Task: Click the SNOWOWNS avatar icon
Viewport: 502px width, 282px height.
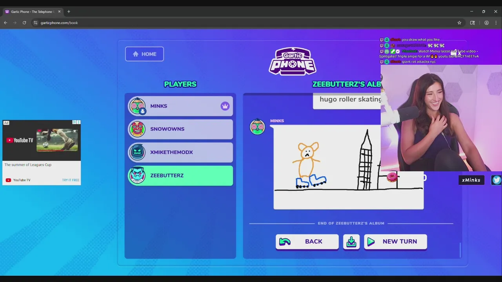Action: (x=138, y=129)
